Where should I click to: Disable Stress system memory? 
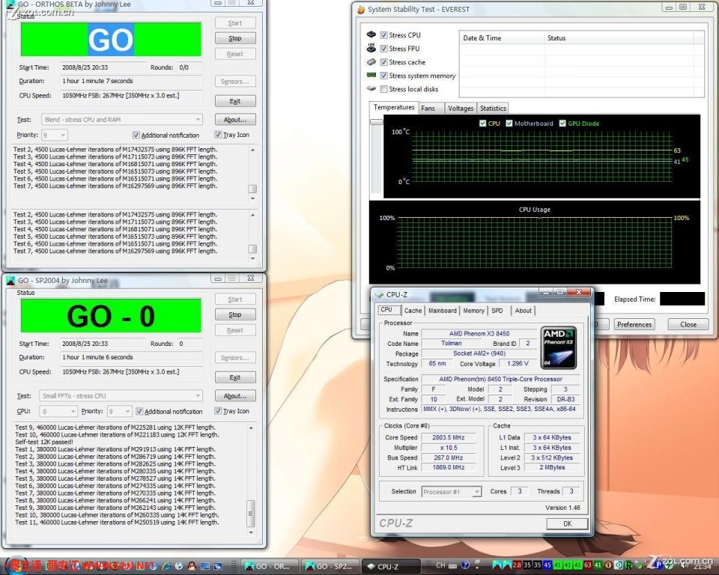[x=383, y=75]
